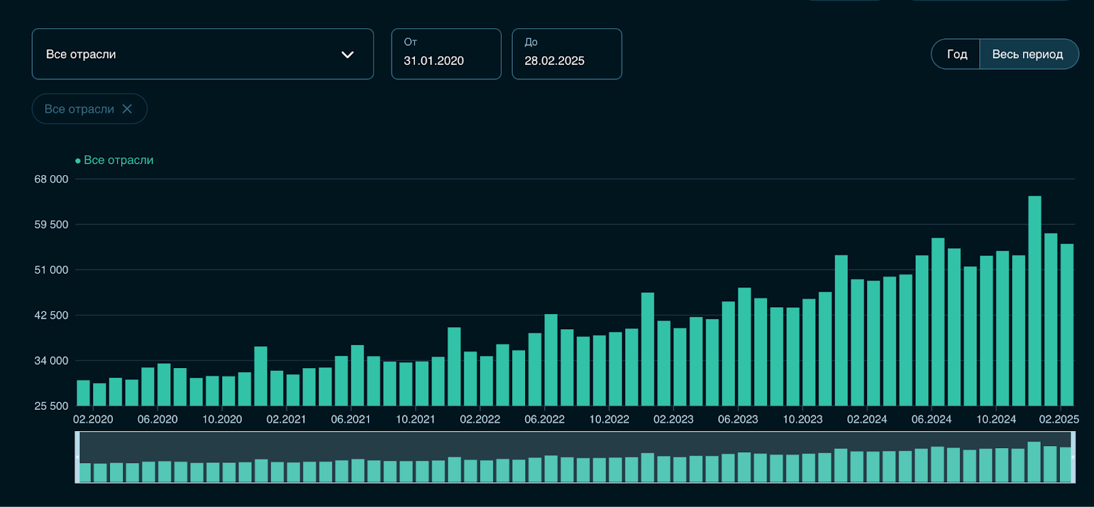Screen dimensions: 1094x507
Task: Click the mini overview chart area
Action: point(575,457)
